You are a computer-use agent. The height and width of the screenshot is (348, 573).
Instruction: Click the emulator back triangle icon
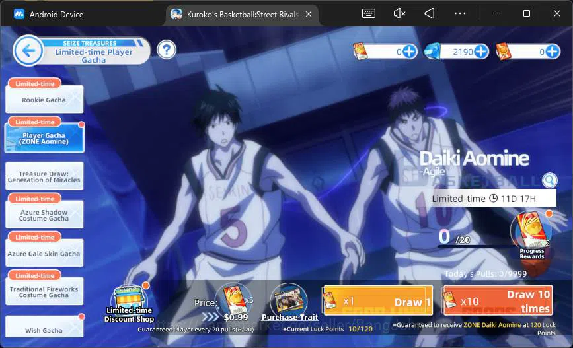pos(430,13)
